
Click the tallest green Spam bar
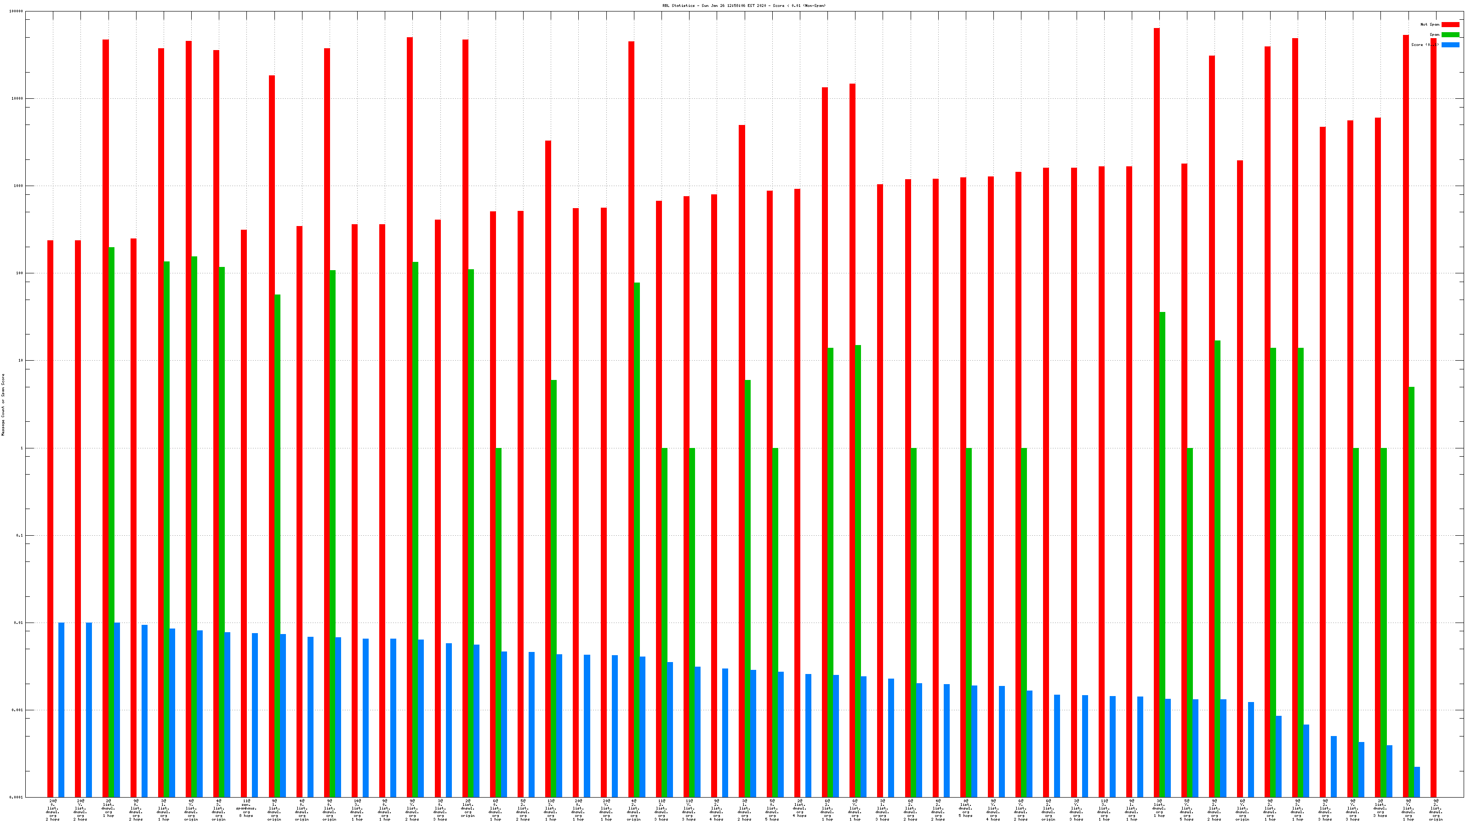tap(111, 521)
